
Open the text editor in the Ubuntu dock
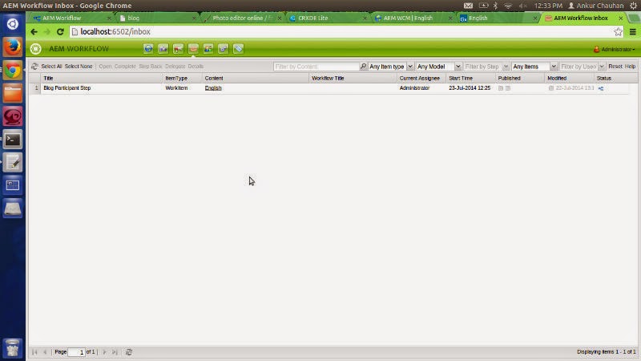click(13, 163)
